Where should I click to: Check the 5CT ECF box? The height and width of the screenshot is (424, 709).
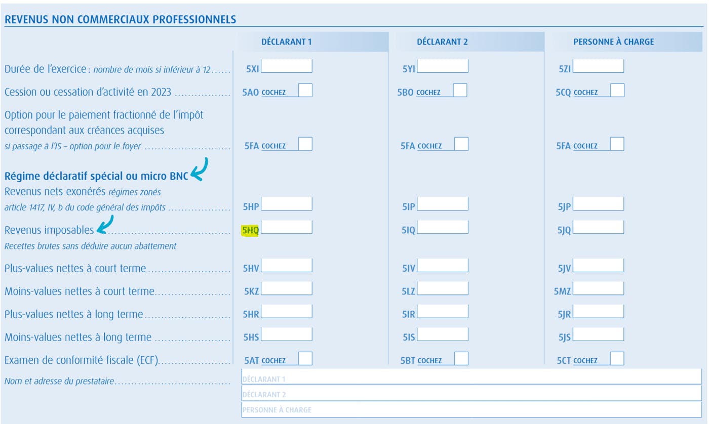(617, 359)
